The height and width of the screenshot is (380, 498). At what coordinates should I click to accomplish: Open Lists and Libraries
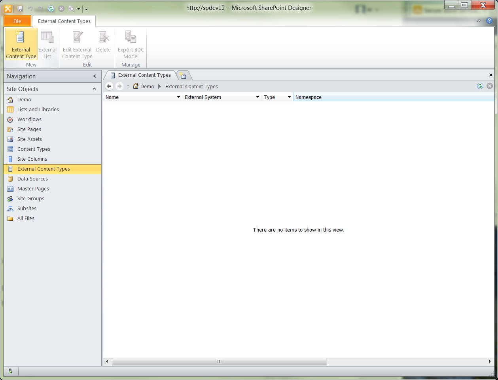coord(53,109)
